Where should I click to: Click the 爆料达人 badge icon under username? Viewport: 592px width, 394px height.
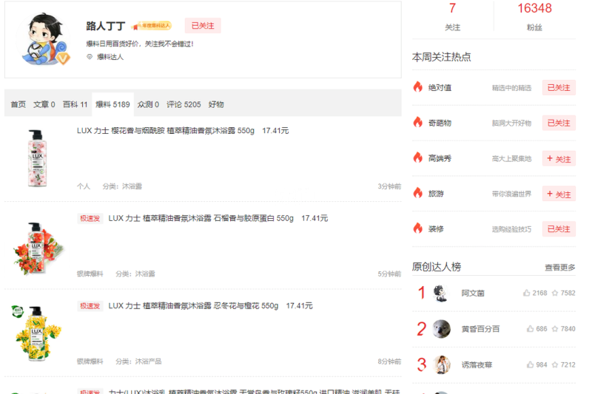[x=90, y=57]
